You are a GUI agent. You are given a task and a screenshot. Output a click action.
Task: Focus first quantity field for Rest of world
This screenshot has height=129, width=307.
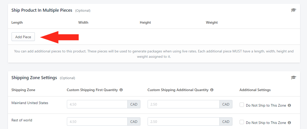tap(97, 122)
